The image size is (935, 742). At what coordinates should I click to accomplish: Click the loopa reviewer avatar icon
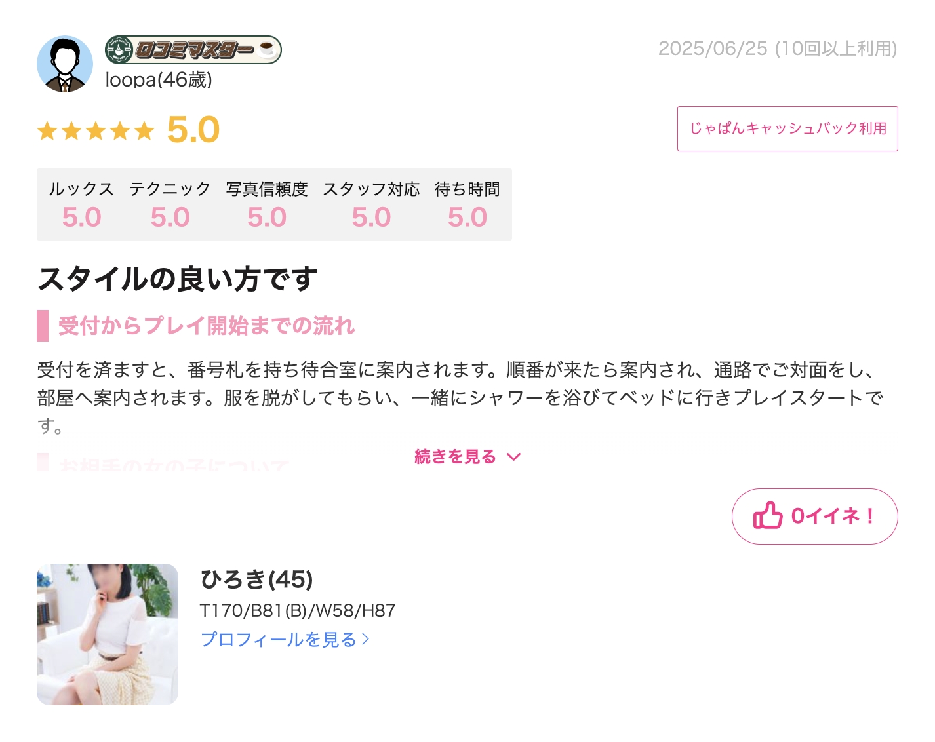[x=65, y=64]
